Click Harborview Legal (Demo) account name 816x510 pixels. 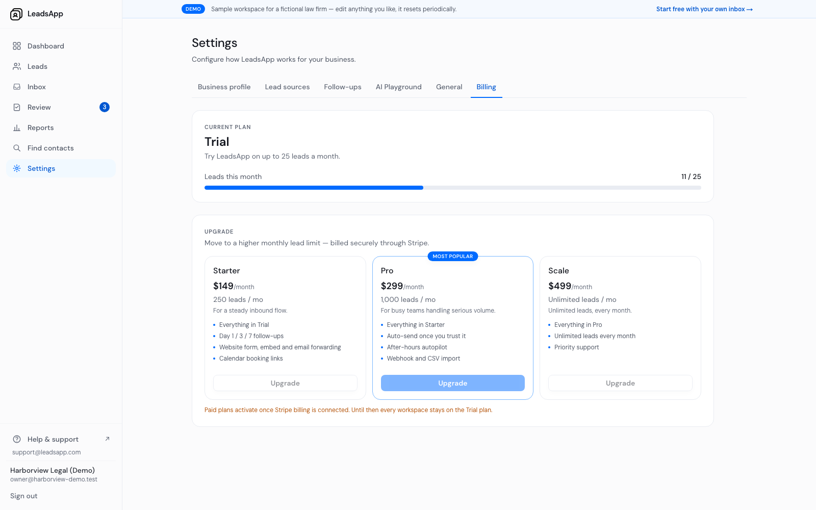[53, 470]
